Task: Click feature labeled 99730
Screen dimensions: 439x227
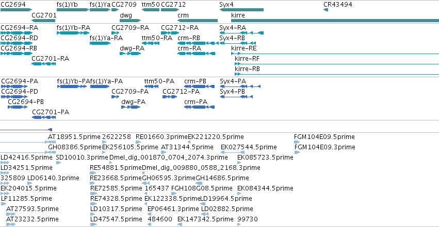Action: (x=248, y=219)
